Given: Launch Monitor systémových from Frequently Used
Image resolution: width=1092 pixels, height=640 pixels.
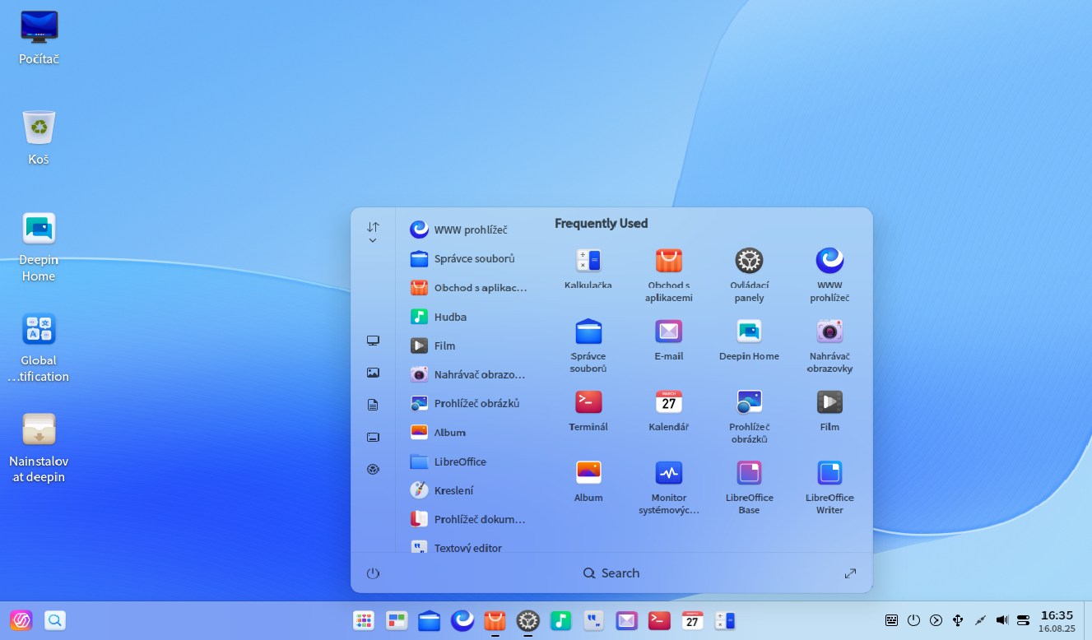Looking at the screenshot, I should coord(668,487).
